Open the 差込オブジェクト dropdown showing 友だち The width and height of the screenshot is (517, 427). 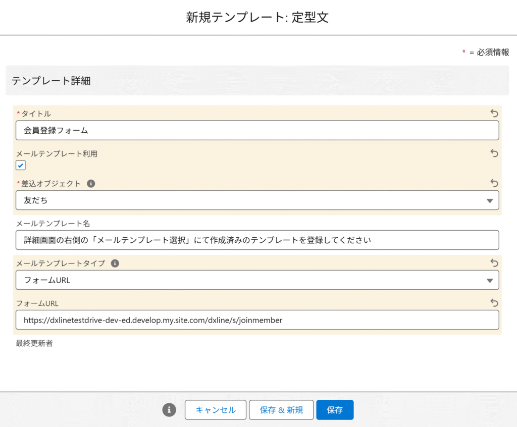[257, 200]
